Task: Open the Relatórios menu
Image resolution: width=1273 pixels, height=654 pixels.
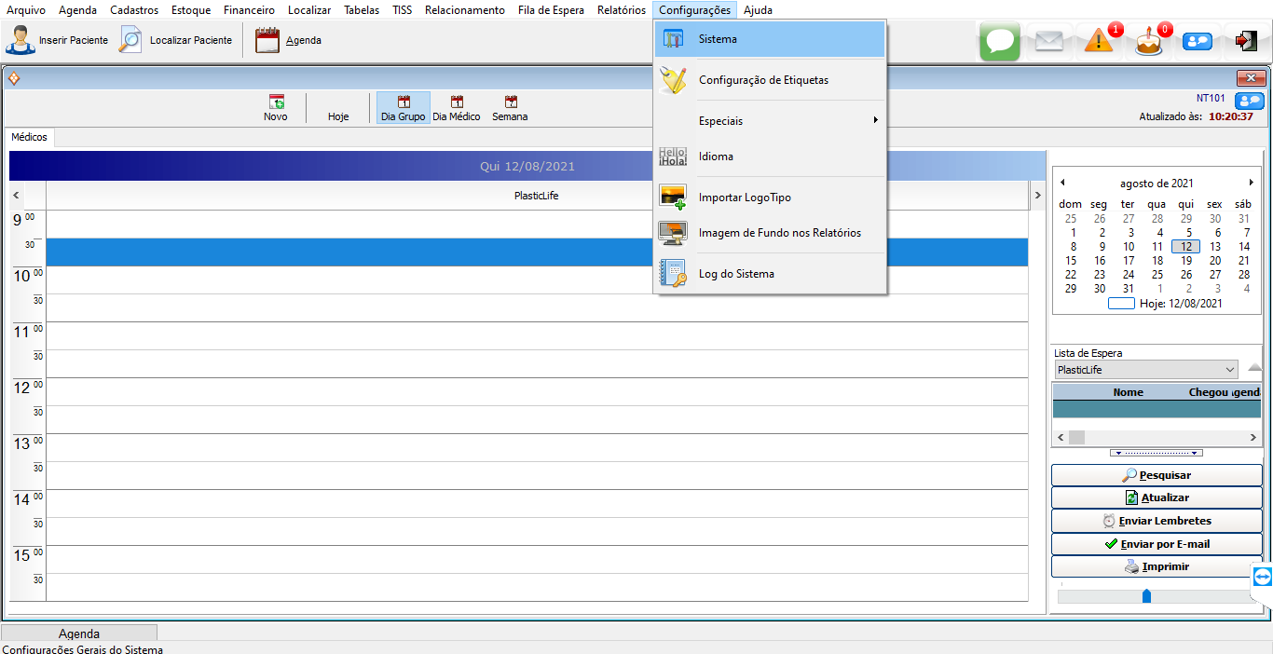Action: point(621,10)
